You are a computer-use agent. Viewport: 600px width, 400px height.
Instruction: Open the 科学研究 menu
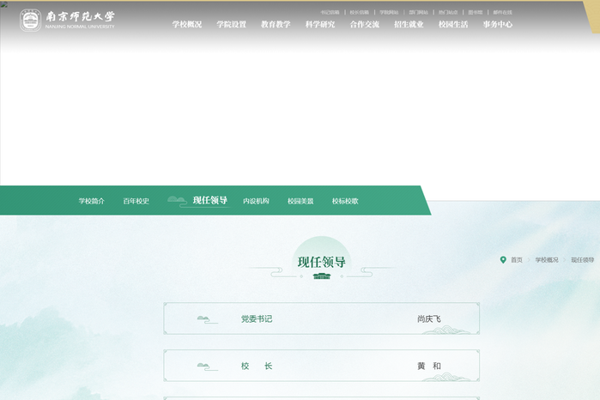click(x=320, y=25)
